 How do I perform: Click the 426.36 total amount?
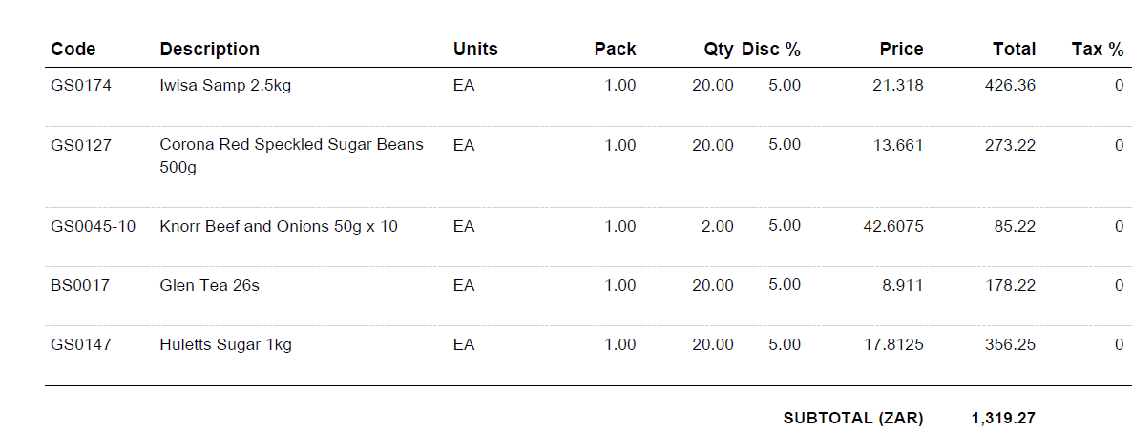coord(1010,86)
